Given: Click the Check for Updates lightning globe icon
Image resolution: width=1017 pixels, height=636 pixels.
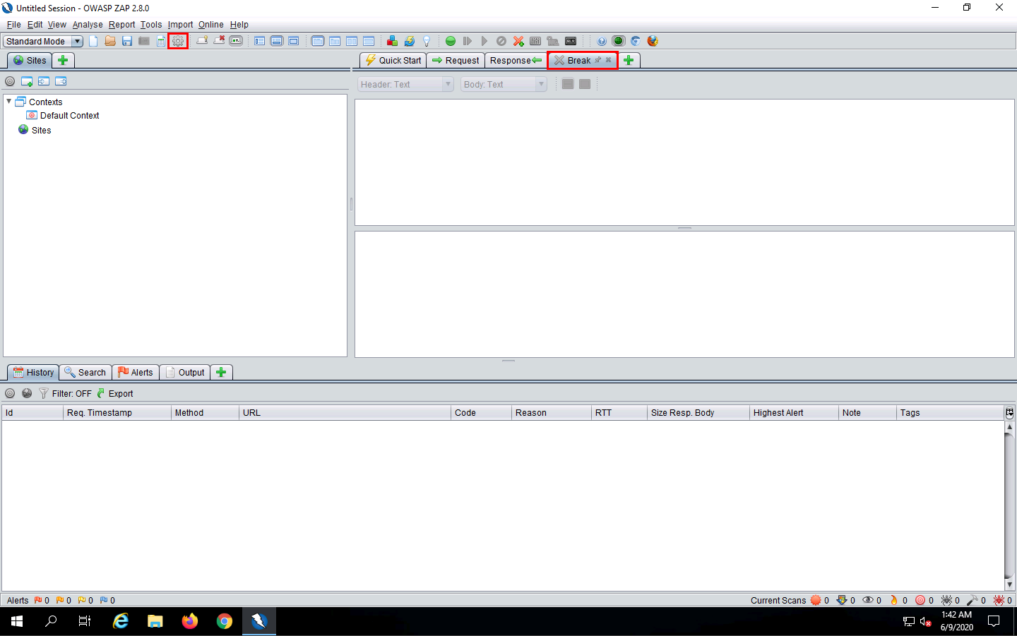Looking at the screenshot, I should click(409, 41).
